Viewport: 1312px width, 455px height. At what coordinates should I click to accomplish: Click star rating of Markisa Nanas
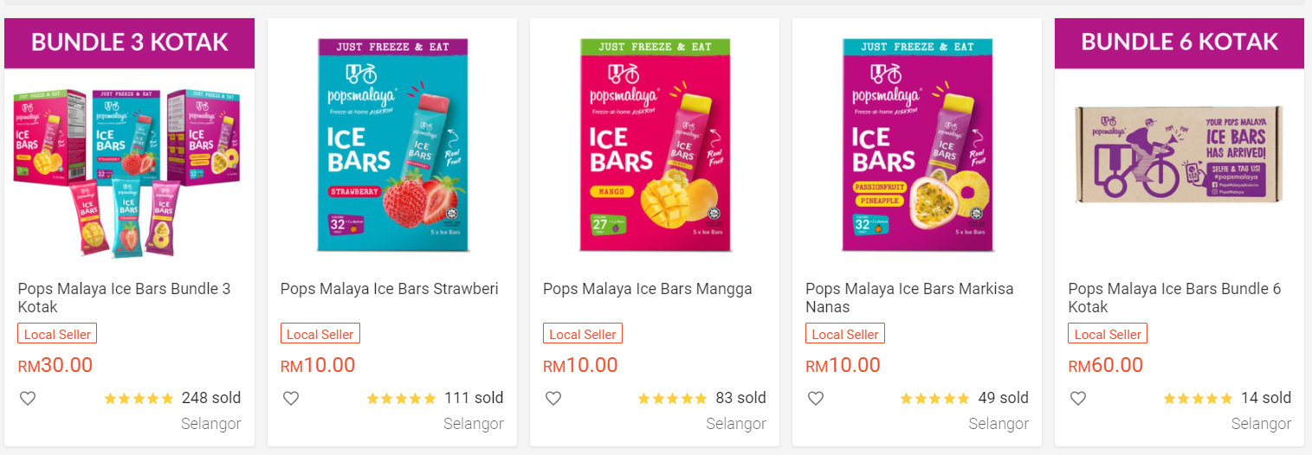[934, 399]
